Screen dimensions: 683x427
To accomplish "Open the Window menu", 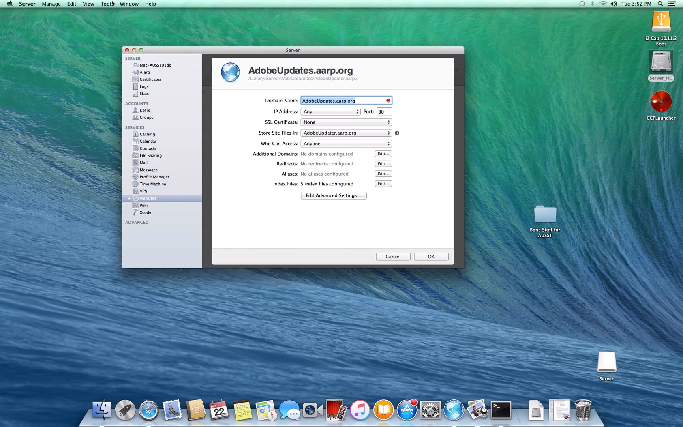I will 129,4.
